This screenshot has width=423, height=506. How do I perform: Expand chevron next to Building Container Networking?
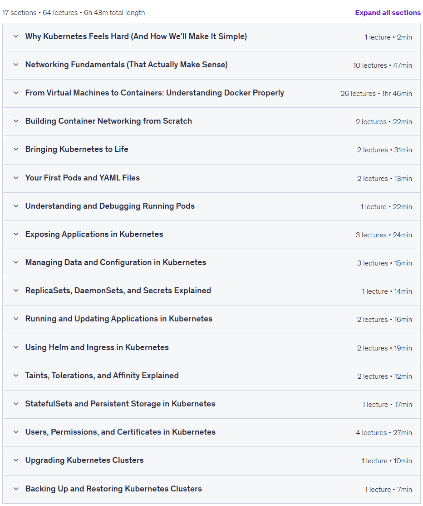click(16, 121)
